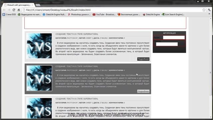The height and width of the screenshot is (120, 213).
Task: Open the dark article's СОЗДАНИЕ ТЕКСТА В СТИЛЕ SUPERNATURAL title
Action: point(77,66)
